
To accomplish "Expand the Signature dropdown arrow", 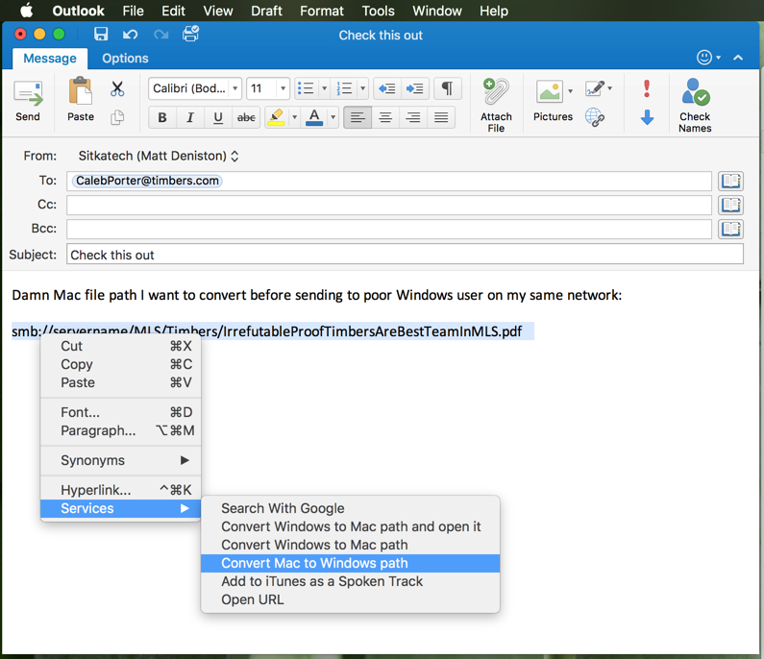I will click(x=609, y=88).
